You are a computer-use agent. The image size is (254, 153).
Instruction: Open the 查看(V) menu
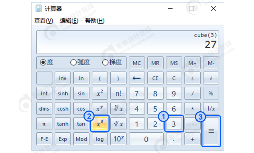pyautogui.click(x=44, y=21)
